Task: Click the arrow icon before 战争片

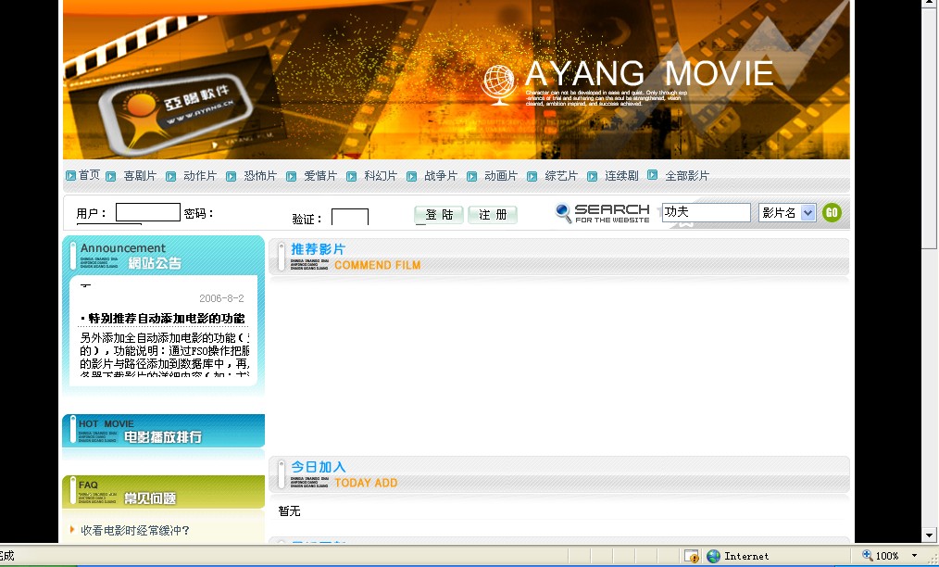Action: point(411,176)
